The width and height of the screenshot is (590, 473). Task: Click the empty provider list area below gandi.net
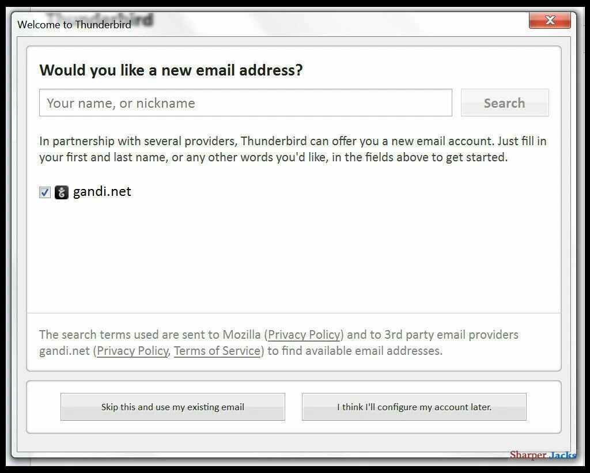tap(293, 256)
